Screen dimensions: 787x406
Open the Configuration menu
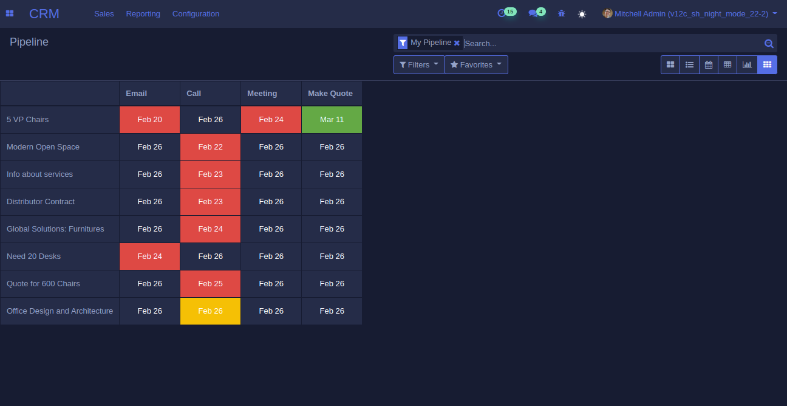[196, 13]
